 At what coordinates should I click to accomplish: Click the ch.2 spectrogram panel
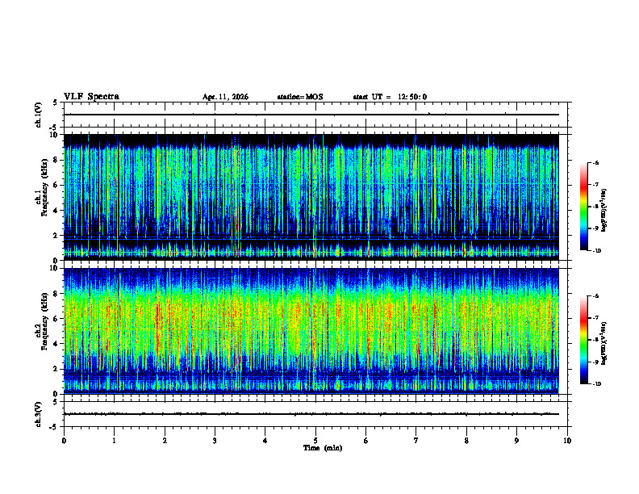(311, 331)
